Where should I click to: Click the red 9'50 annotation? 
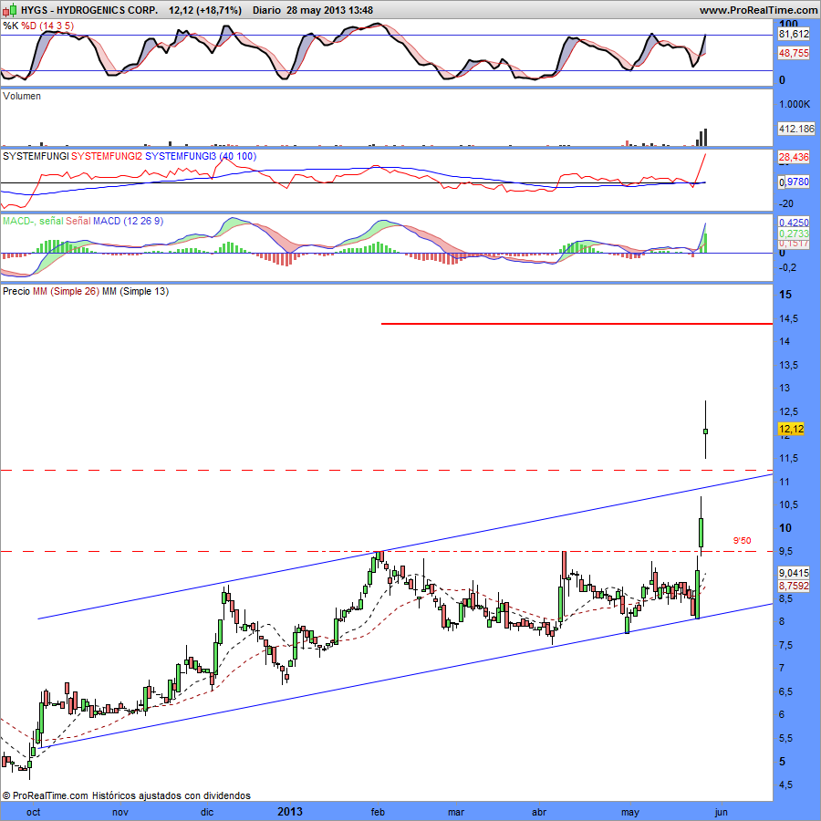click(742, 540)
